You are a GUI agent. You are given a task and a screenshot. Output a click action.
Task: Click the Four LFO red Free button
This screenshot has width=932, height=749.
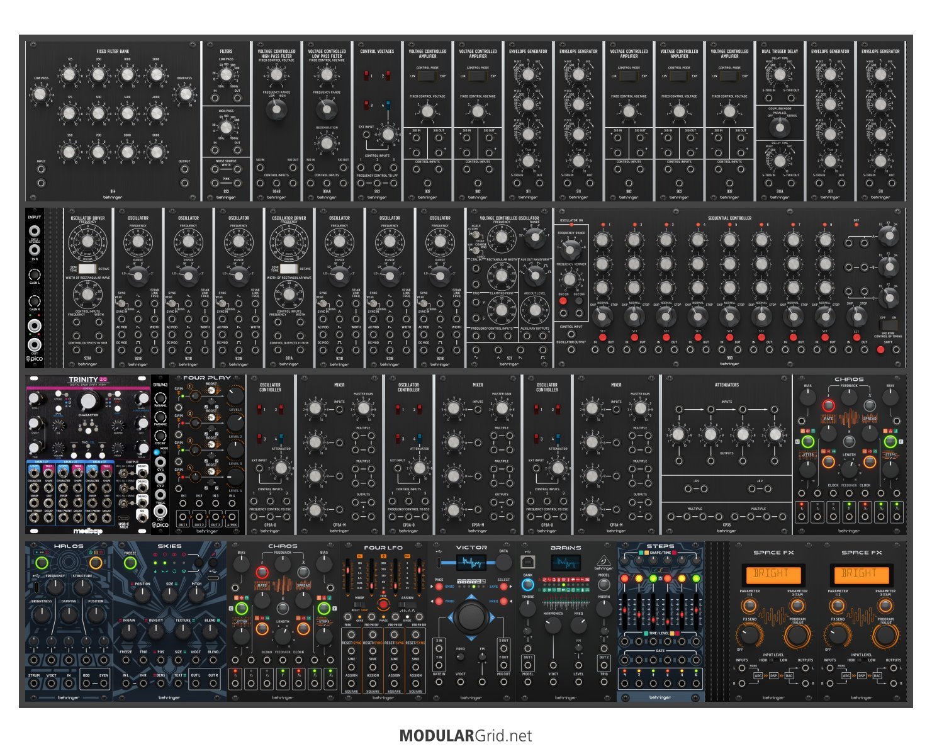pos(383,604)
